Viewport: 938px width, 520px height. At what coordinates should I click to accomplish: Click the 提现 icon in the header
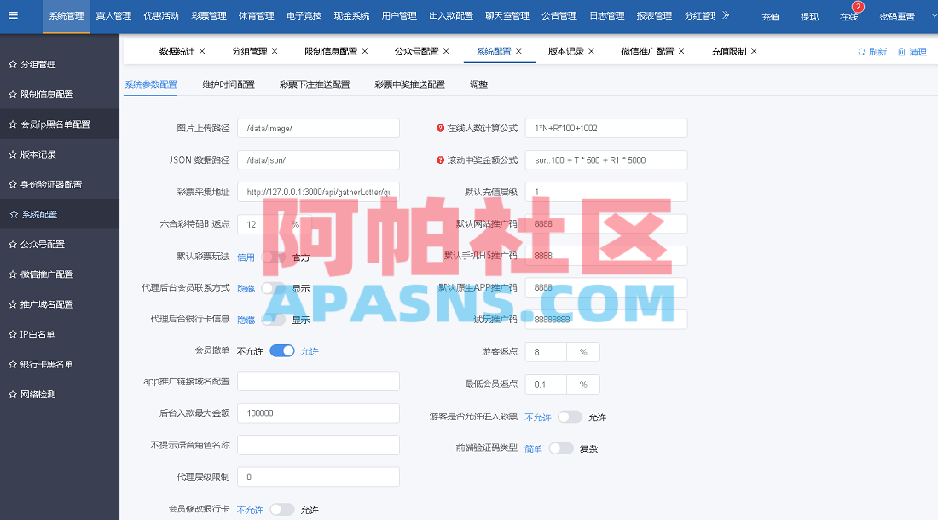pos(808,16)
